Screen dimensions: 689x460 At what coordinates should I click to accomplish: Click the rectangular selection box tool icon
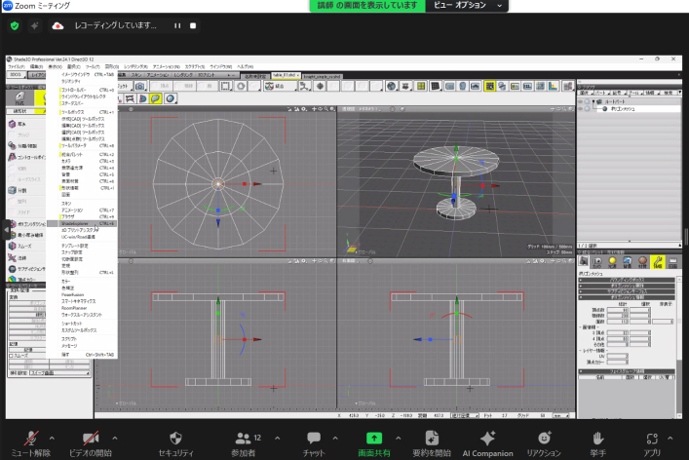[225, 86]
